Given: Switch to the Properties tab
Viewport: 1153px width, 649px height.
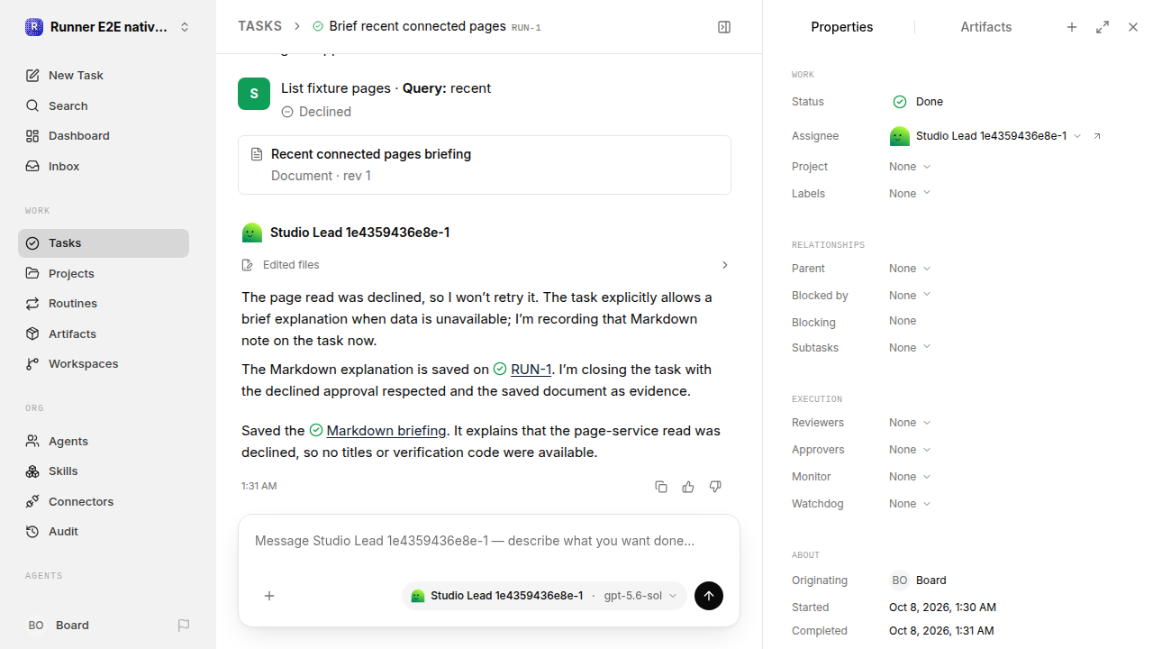Looking at the screenshot, I should (x=842, y=27).
